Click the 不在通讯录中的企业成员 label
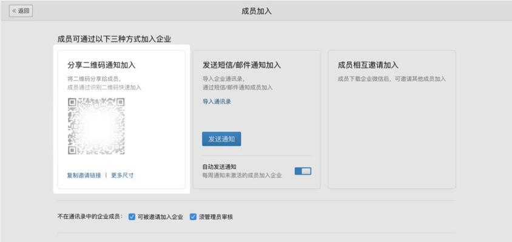Screen dimensions: 512x242 click(x=90, y=217)
